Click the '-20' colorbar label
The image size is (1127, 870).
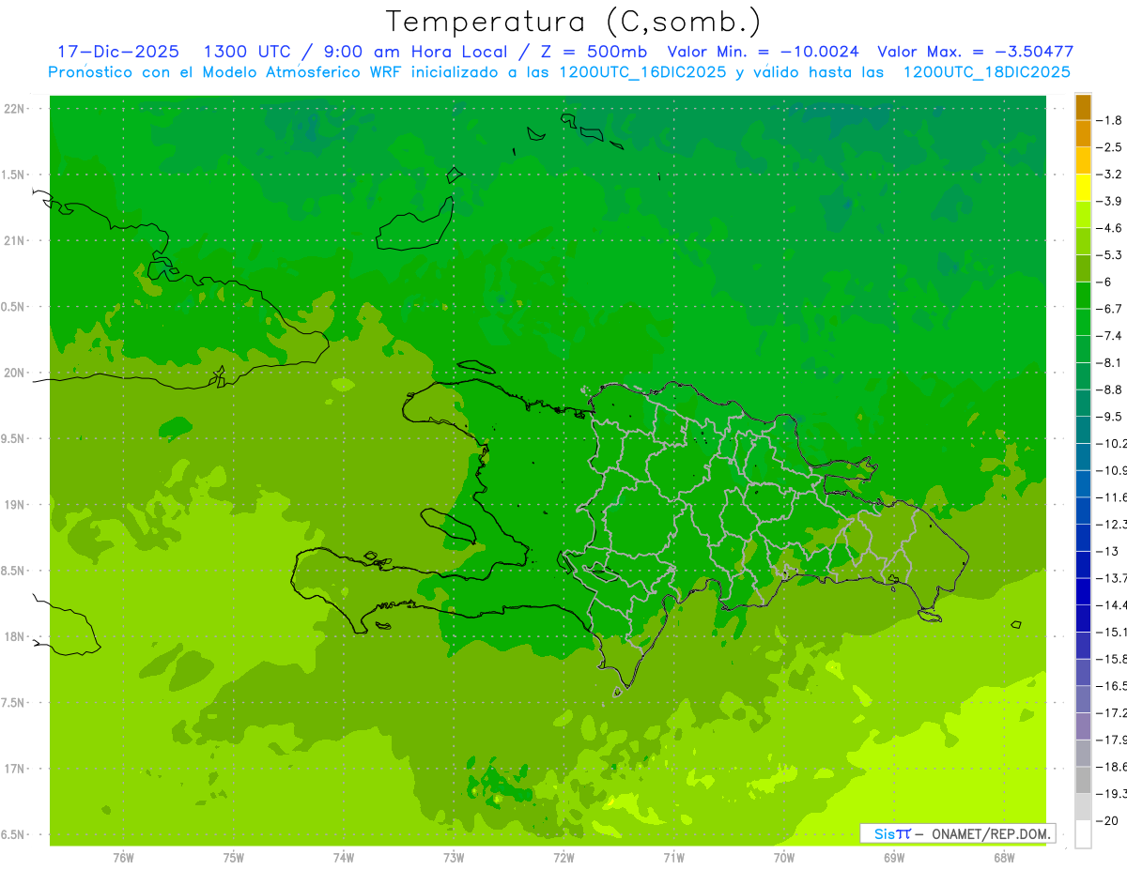coord(1107,821)
